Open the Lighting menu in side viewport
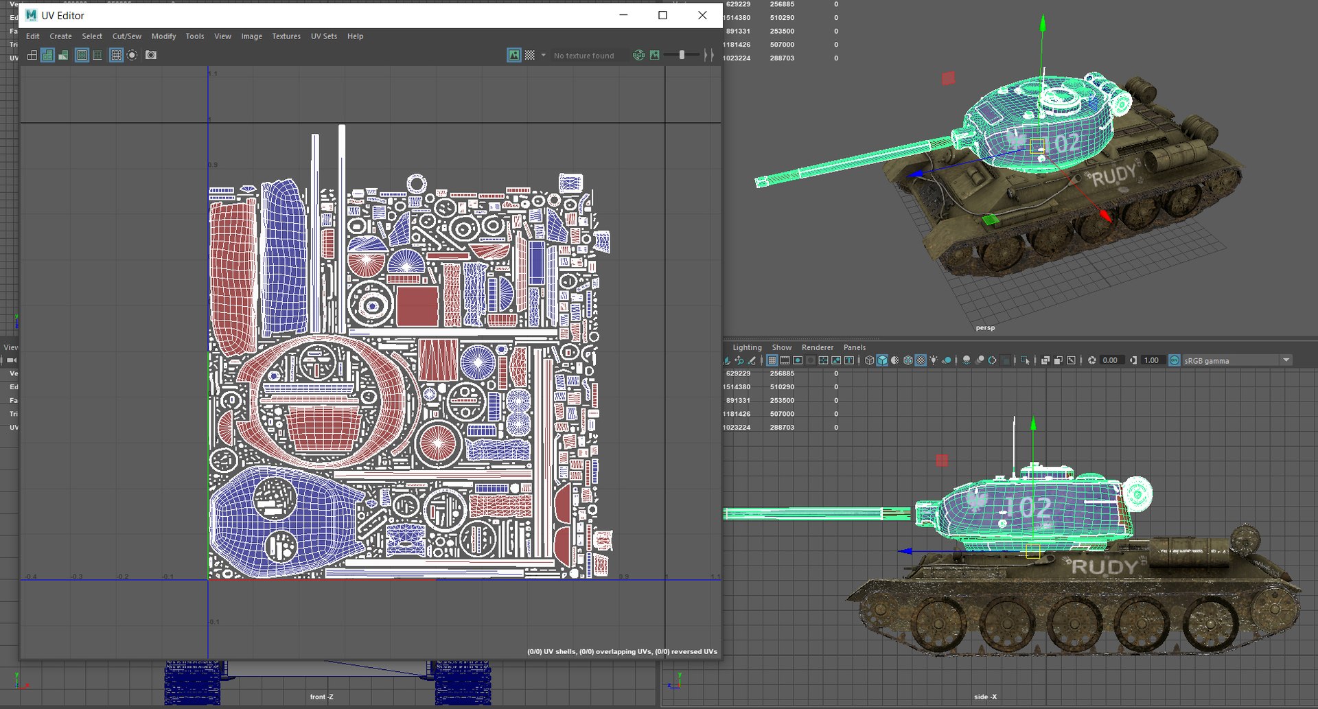The height and width of the screenshot is (709, 1318). pyautogui.click(x=747, y=347)
